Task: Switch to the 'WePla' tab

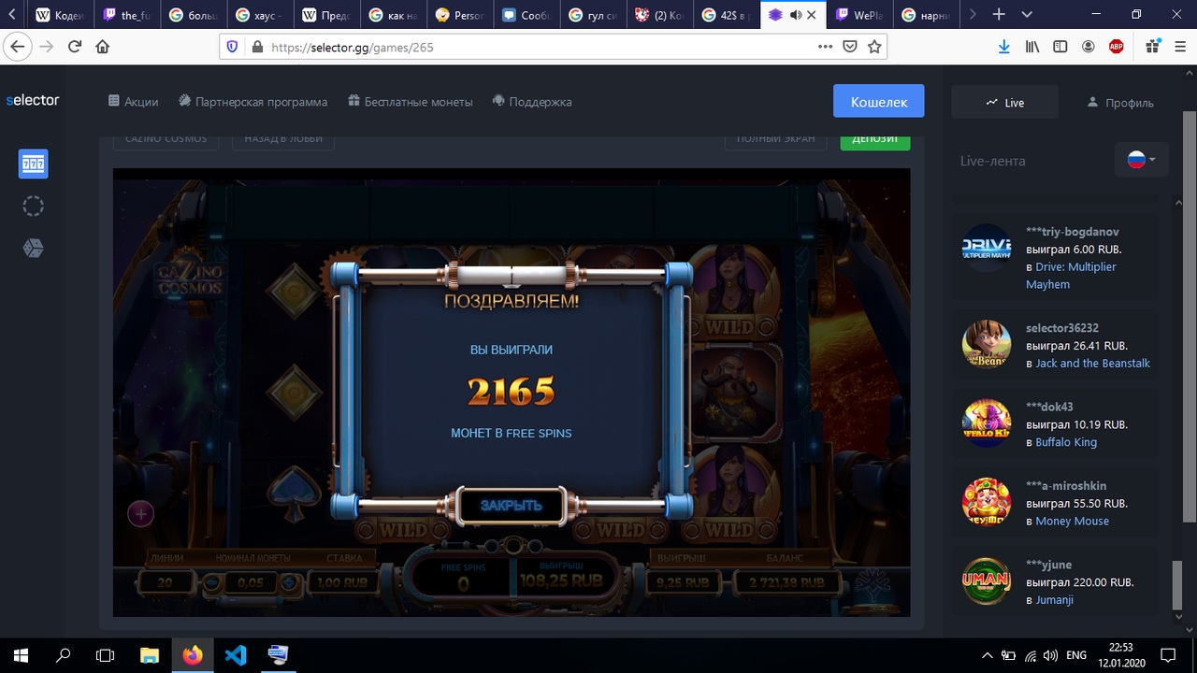Action: [x=858, y=15]
